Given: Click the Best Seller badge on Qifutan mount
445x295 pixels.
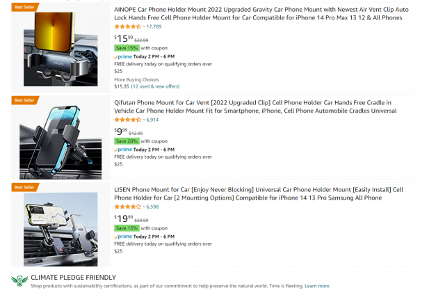Looking at the screenshot, I should (x=24, y=100).
